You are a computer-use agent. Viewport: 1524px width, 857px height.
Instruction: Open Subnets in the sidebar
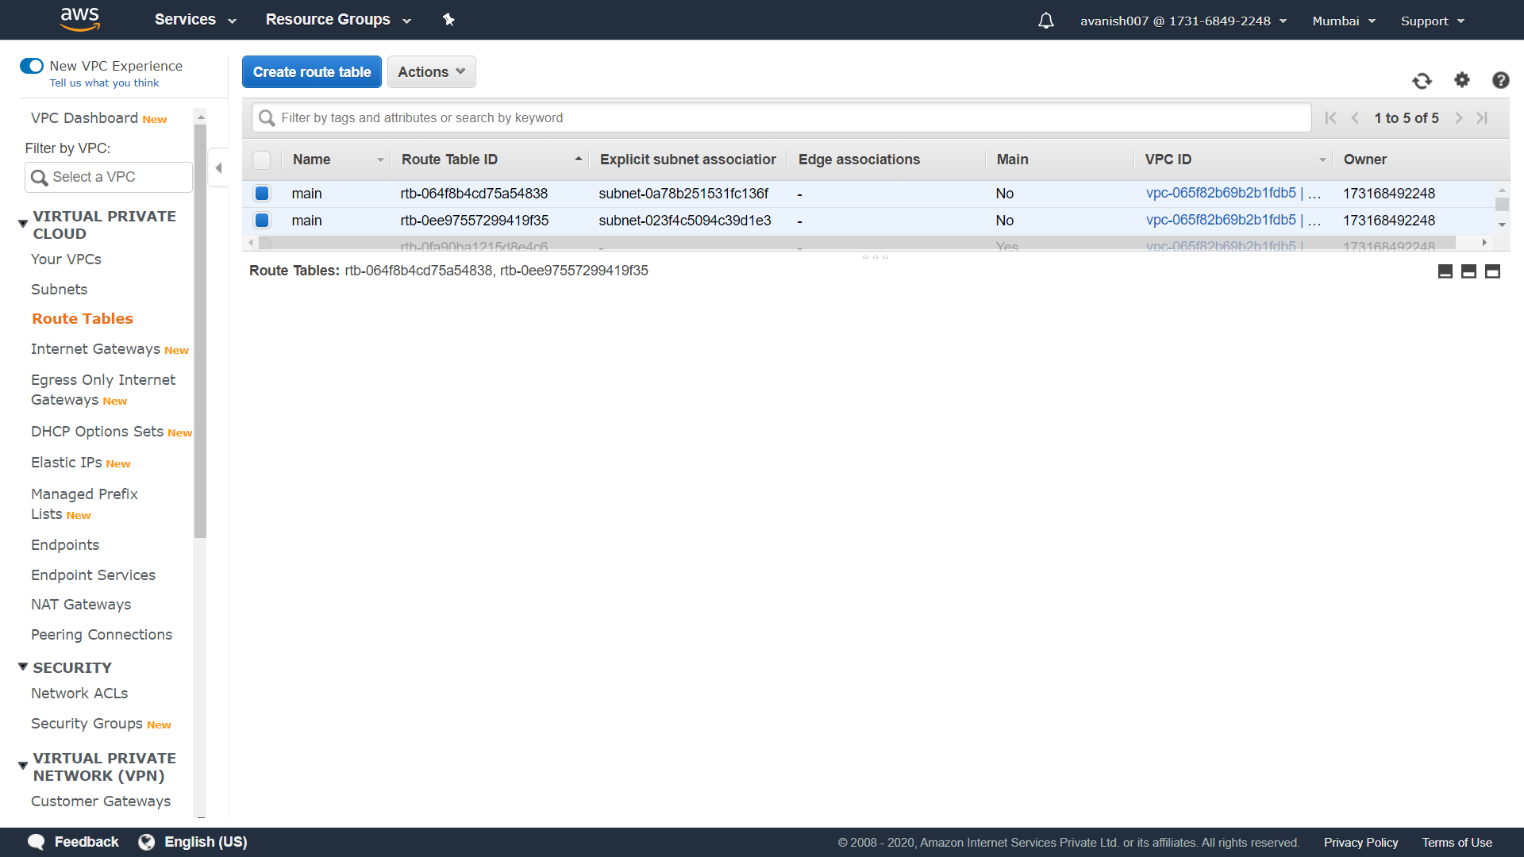(59, 290)
